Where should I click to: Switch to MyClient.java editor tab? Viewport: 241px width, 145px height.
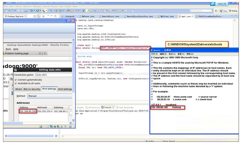click(166, 16)
